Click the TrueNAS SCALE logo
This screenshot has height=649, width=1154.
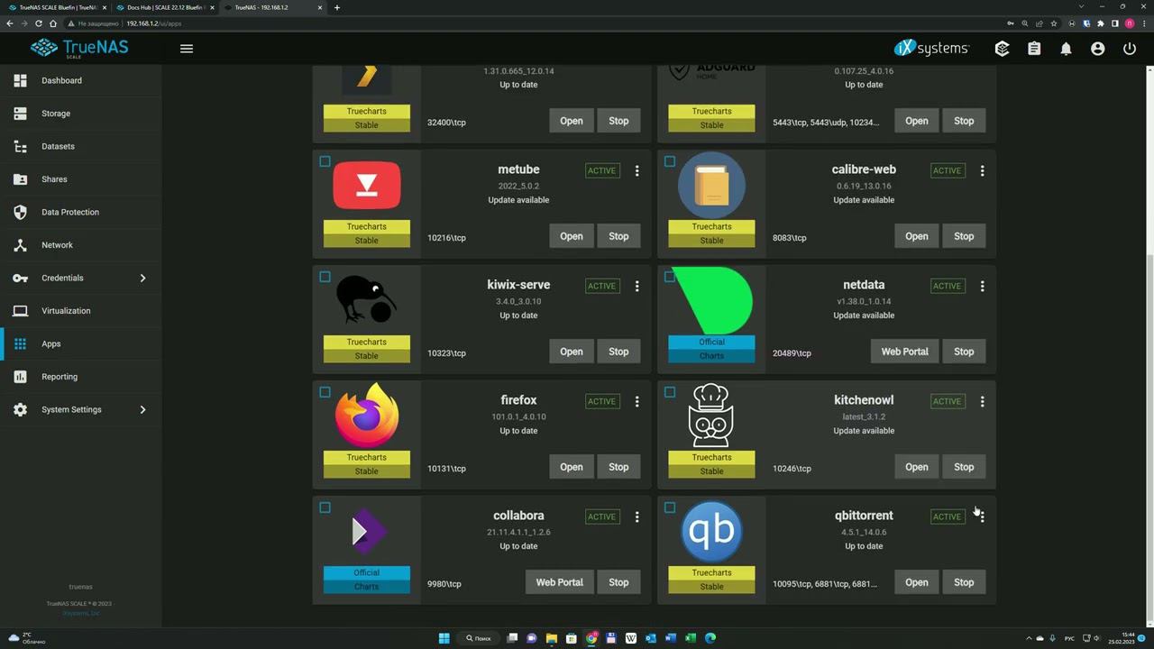click(x=79, y=48)
